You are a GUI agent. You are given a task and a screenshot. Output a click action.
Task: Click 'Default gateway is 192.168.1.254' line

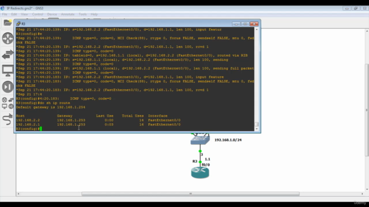tap(51, 108)
